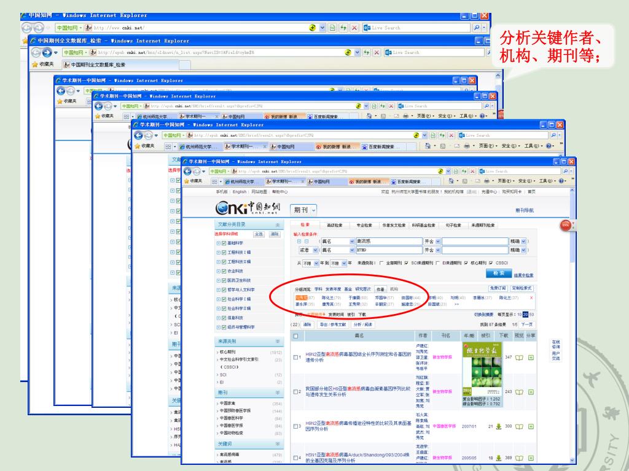This screenshot has height=471, width=629.
Task: Tick the select-all checkbox in the results header
Action: click(295, 335)
